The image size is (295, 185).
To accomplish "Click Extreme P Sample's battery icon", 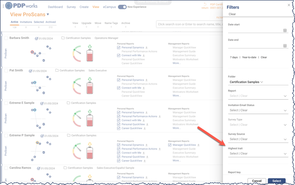I will (90, 153).
